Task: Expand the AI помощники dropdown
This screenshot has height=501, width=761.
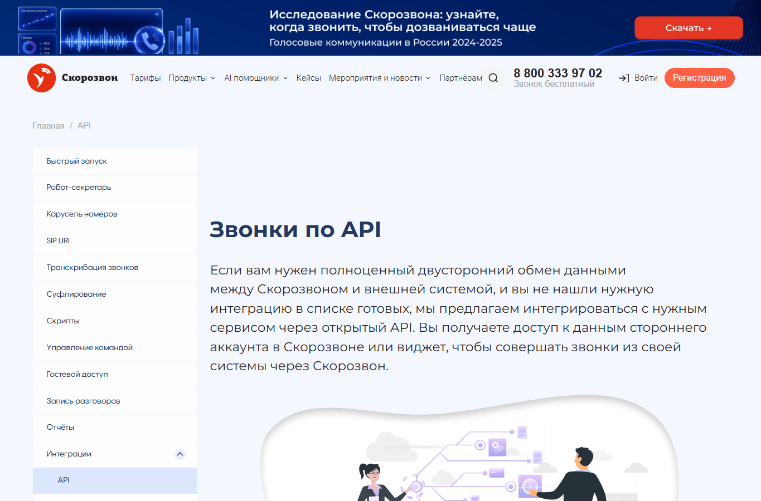Action: [x=256, y=78]
